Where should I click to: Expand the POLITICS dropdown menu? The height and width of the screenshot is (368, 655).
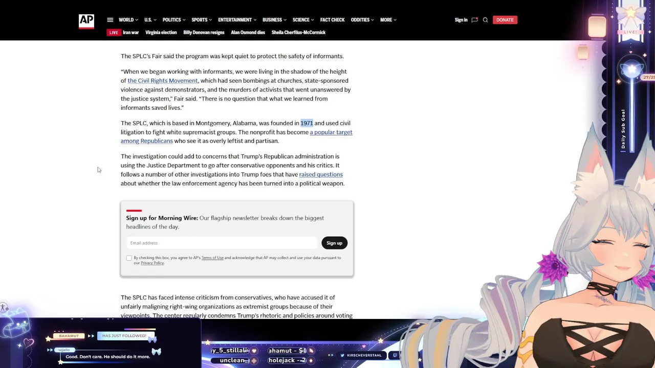pyautogui.click(x=174, y=20)
